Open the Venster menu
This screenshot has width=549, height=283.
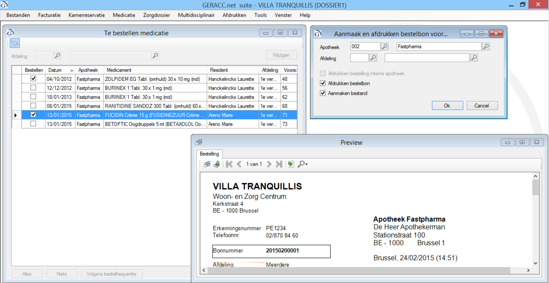click(283, 15)
